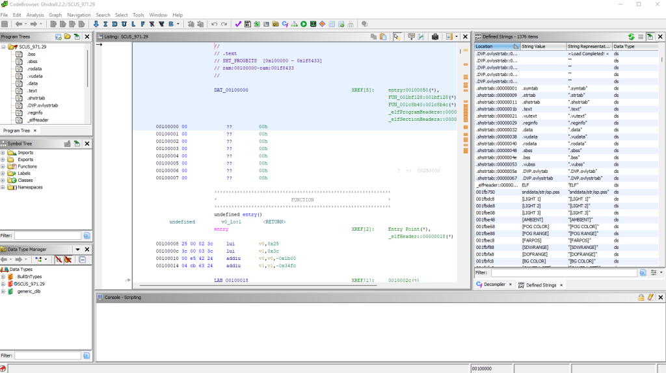Screen dimensions: 666x373
Task: Sort strings by String Value column header
Action: pyautogui.click(x=542, y=47)
